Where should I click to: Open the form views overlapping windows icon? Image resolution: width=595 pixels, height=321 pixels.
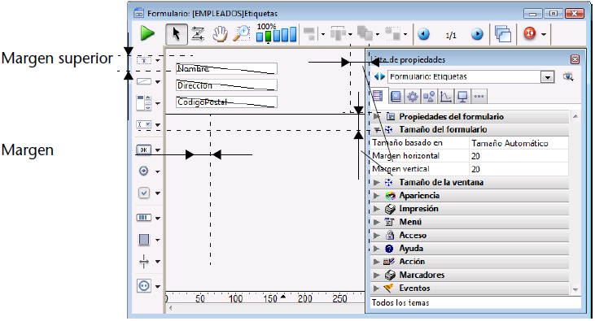pyautogui.click(x=503, y=34)
